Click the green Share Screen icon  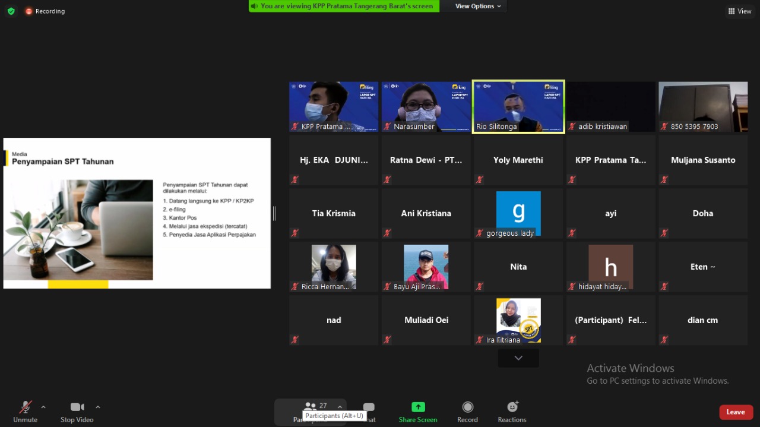[x=418, y=407]
